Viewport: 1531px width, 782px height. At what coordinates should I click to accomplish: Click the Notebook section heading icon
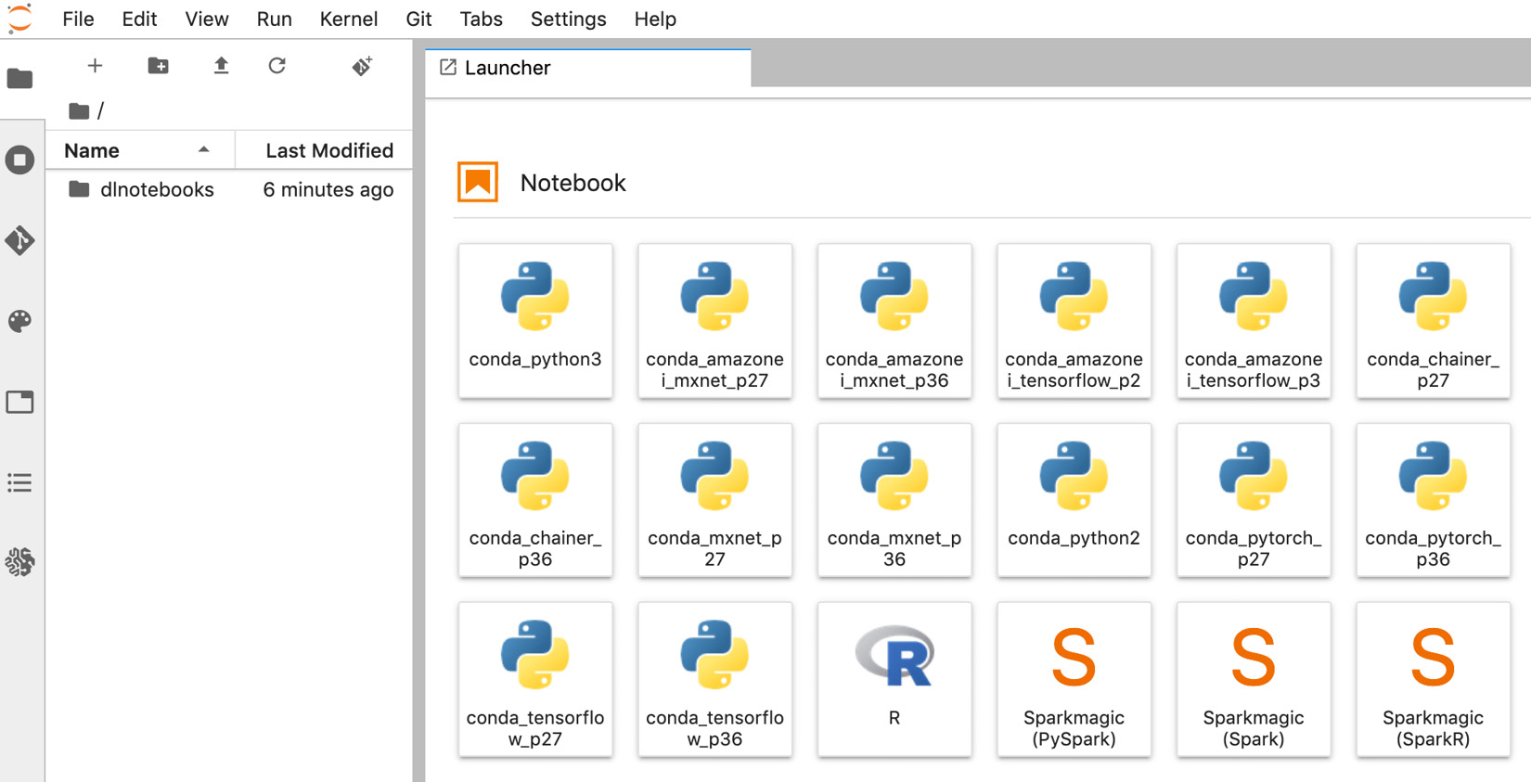coord(478,182)
